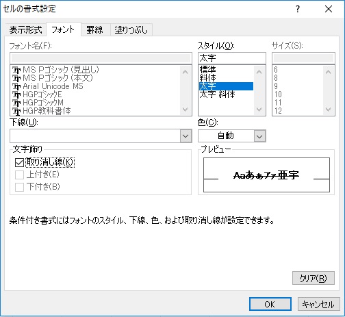Click the 自動 color selection box
The height and width of the screenshot is (317, 345).
[x=226, y=136]
